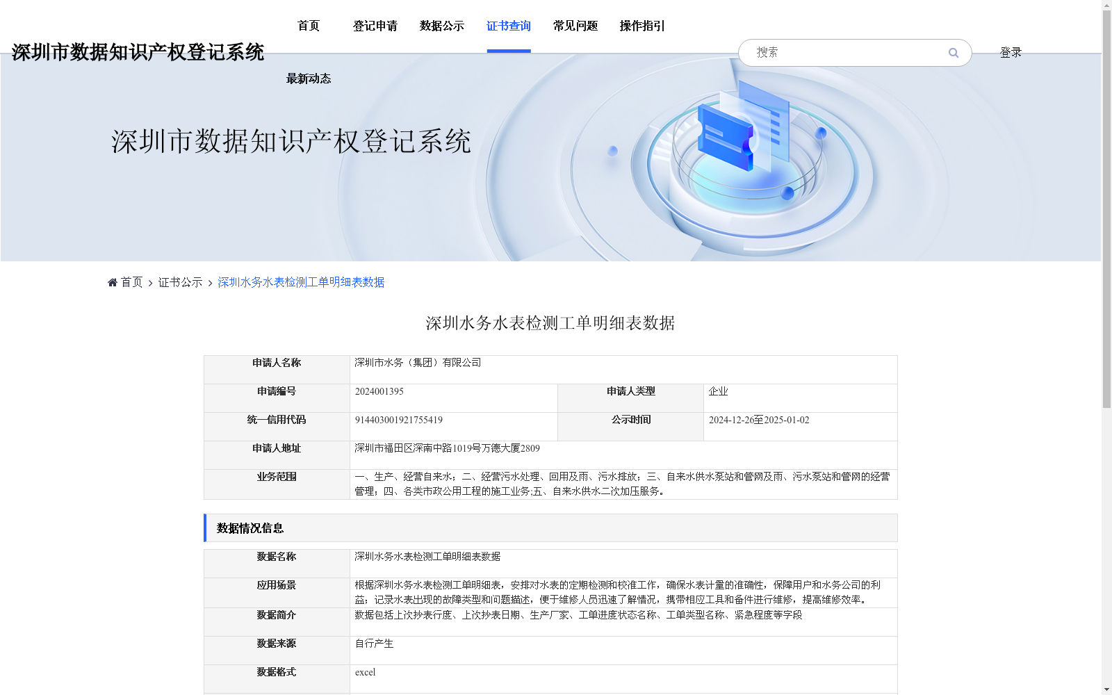Click the data format value excel
The image size is (1112, 695).
point(365,672)
